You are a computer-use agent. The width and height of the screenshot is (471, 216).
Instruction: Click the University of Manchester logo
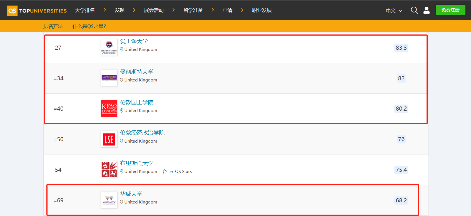click(x=109, y=78)
